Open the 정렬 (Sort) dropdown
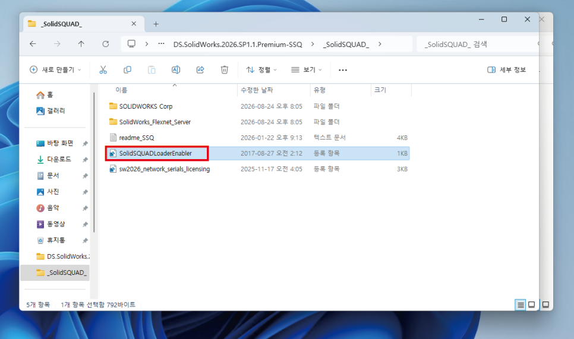The image size is (574, 339). (x=261, y=69)
